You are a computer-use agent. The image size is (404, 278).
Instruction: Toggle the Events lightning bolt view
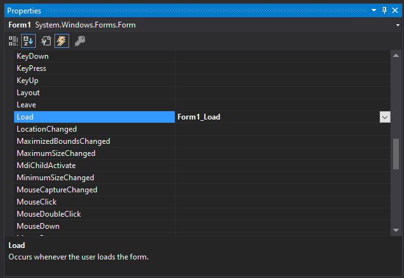coord(62,41)
